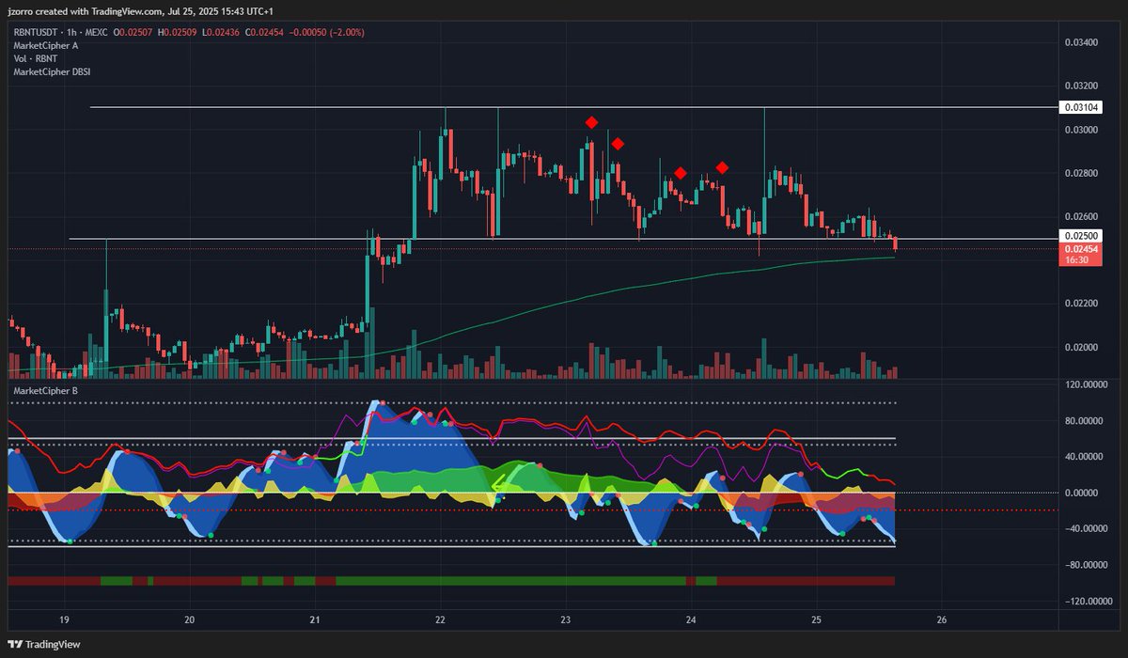Select the MarketCipher B pane label
The image size is (1128, 658).
click(46, 389)
